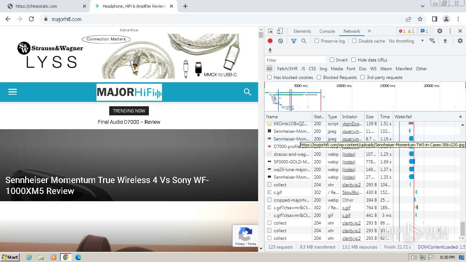Filter requests by Img
Viewport: 466px width, 262px height.
point(323,69)
